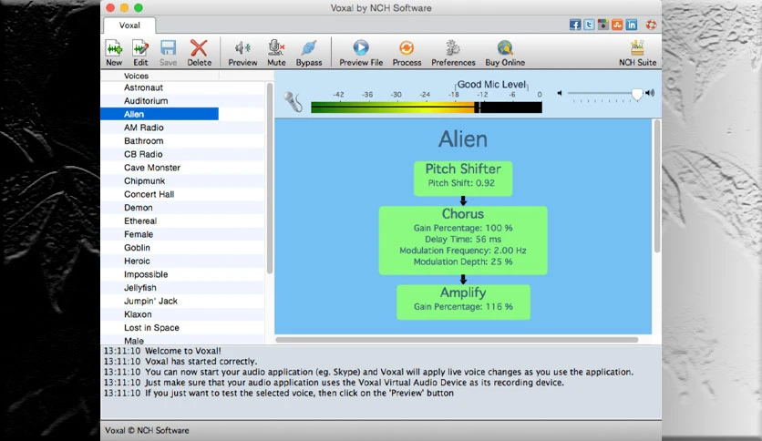Mute the microphone
Image resolution: width=762 pixels, height=441 pixels.
(276, 53)
